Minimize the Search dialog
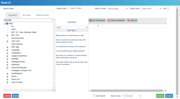 tap(175, 3)
